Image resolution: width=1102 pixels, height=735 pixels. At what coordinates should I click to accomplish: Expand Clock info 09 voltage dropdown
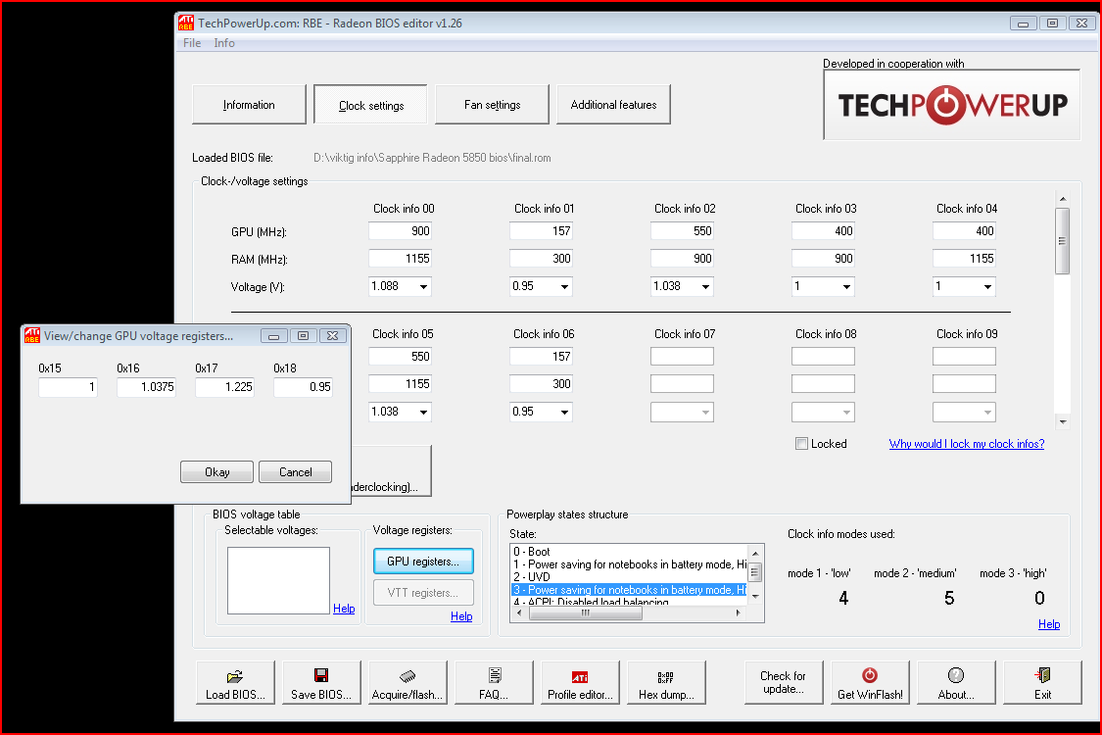tap(988, 413)
